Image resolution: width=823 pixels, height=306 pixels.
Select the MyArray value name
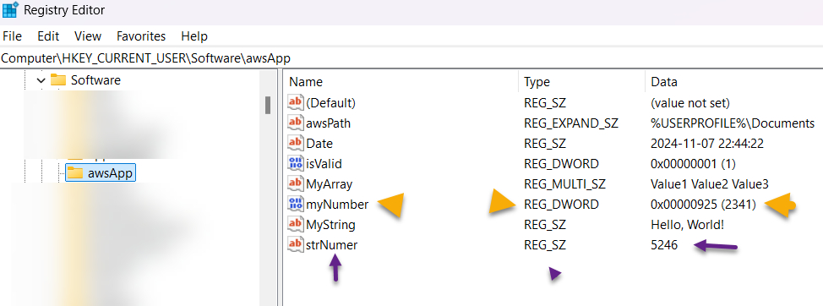[329, 184]
